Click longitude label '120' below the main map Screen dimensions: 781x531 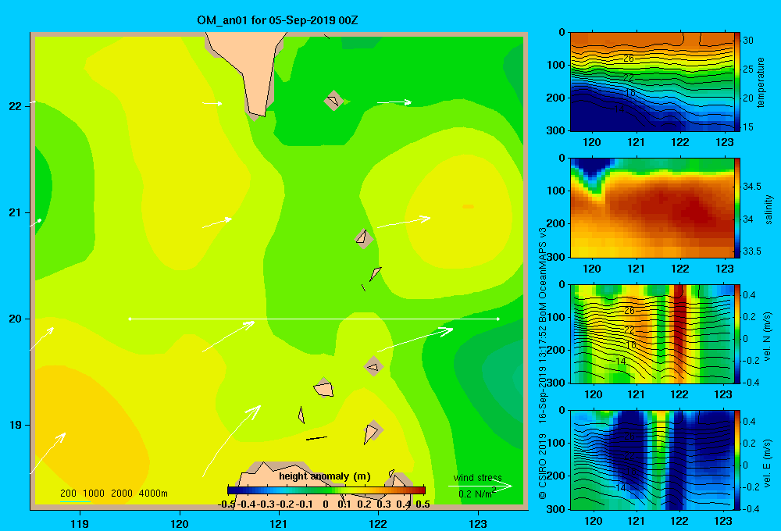pos(180,523)
